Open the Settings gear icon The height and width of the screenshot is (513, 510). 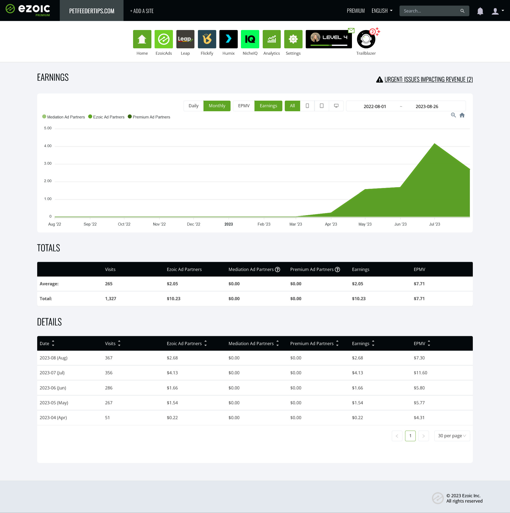(x=293, y=39)
